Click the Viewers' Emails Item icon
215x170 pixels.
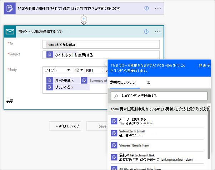point(114,145)
